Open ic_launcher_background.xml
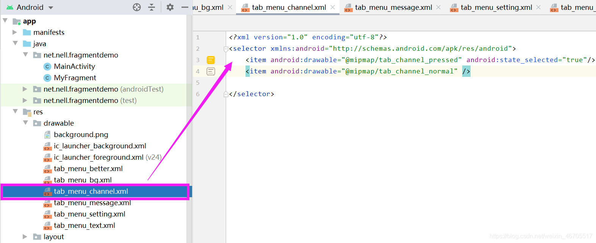Image resolution: width=596 pixels, height=243 pixels. coord(100,146)
